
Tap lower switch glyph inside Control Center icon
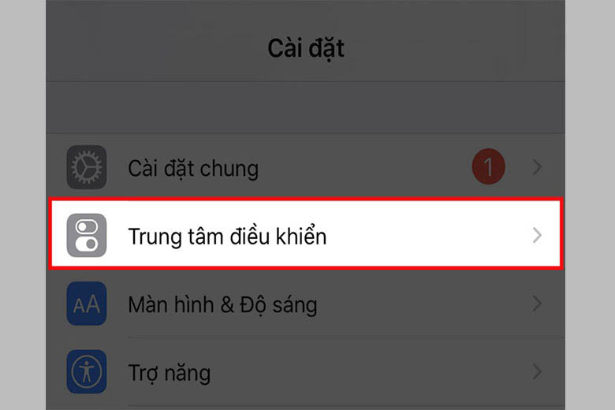87,244
